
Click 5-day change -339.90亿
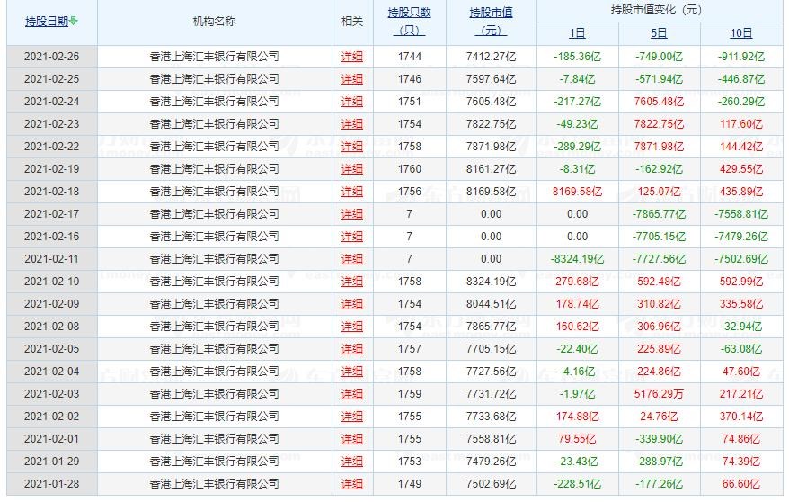click(x=659, y=438)
